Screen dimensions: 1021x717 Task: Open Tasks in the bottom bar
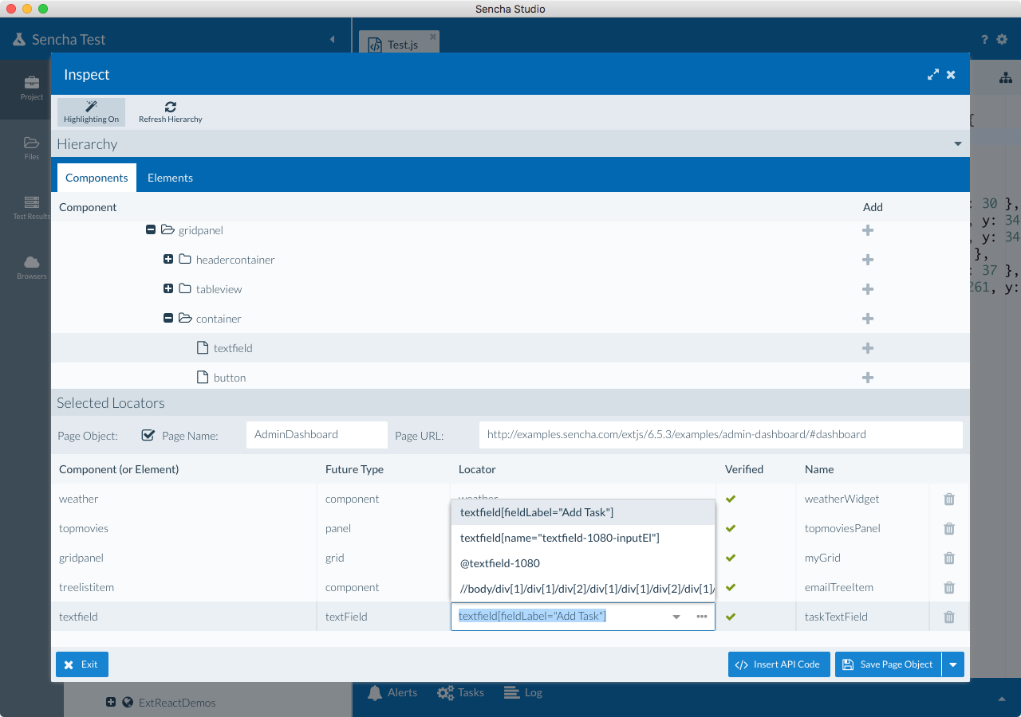tap(461, 692)
